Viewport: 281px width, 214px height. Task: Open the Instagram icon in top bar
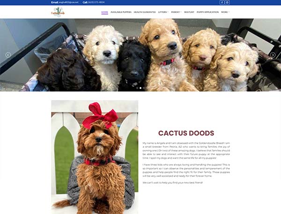227,2
